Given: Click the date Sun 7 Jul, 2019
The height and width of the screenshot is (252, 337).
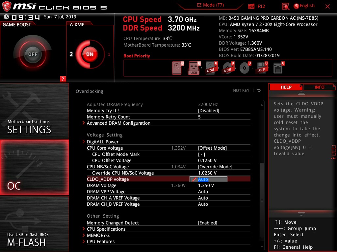Looking at the screenshot, I should [x=60, y=17].
